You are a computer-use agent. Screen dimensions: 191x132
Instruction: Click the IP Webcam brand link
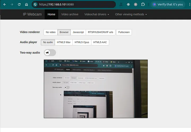point(32,14)
